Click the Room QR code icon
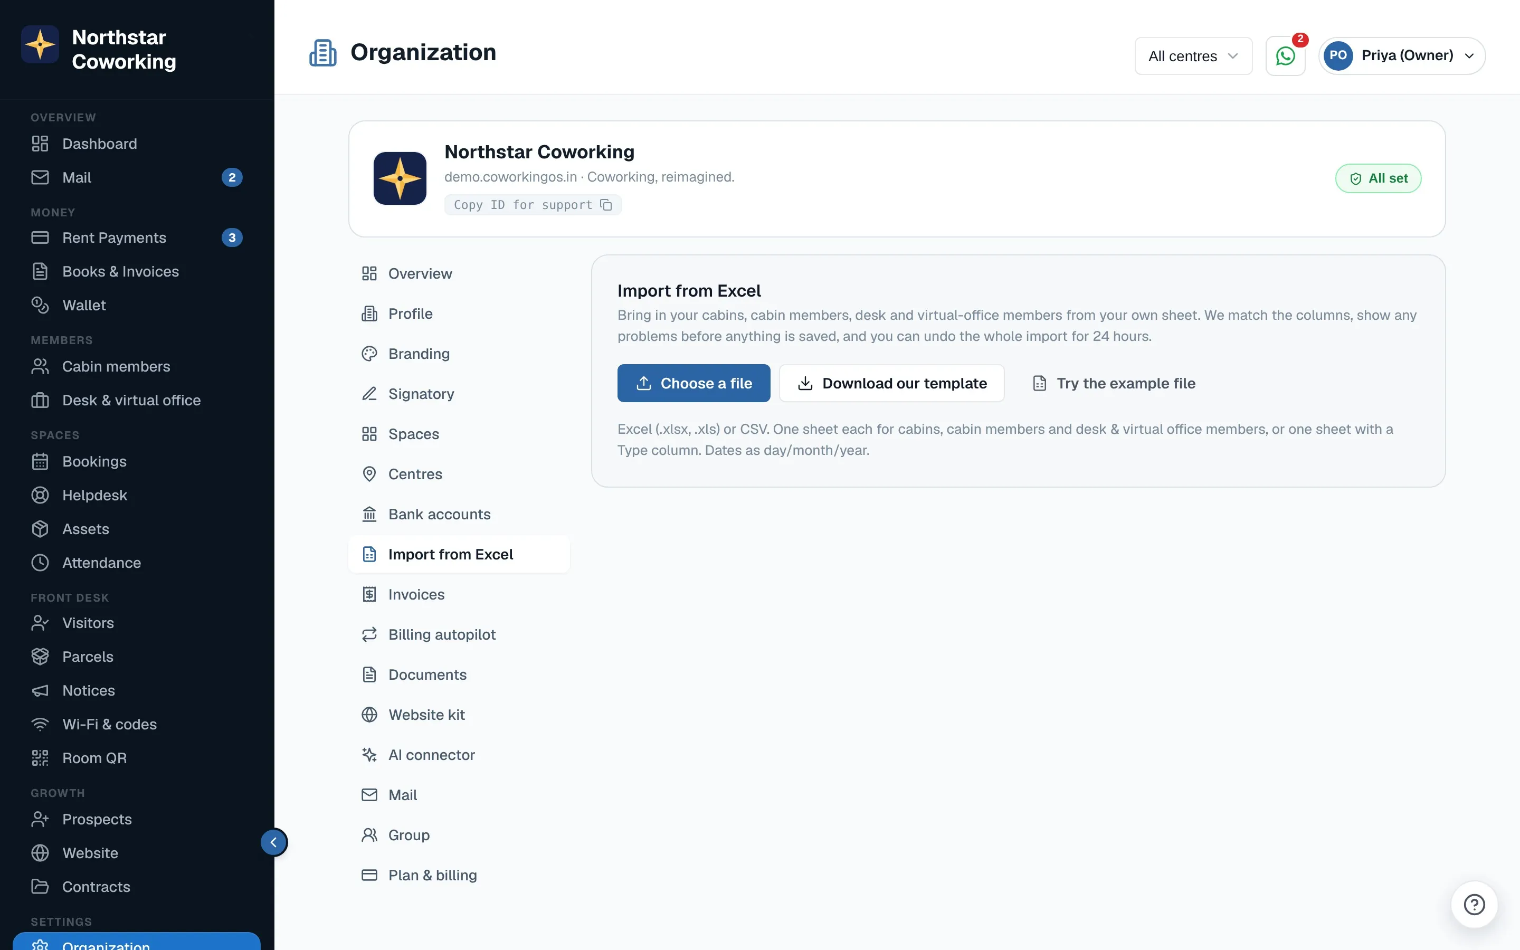This screenshot has height=950, width=1520. click(x=40, y=758)
